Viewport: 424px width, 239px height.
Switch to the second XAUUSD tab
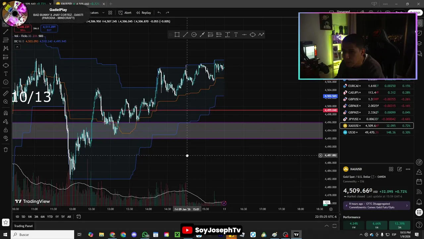(80, 4)
